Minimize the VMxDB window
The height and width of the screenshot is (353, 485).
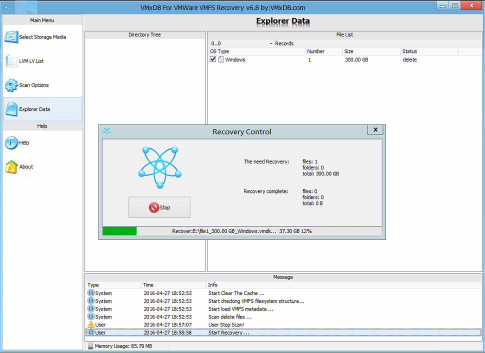[x=442, y=5]
